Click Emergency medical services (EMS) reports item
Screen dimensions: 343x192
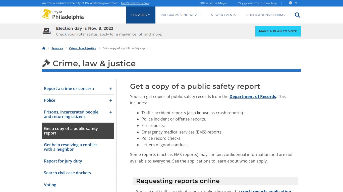click(x=182, y=132)
